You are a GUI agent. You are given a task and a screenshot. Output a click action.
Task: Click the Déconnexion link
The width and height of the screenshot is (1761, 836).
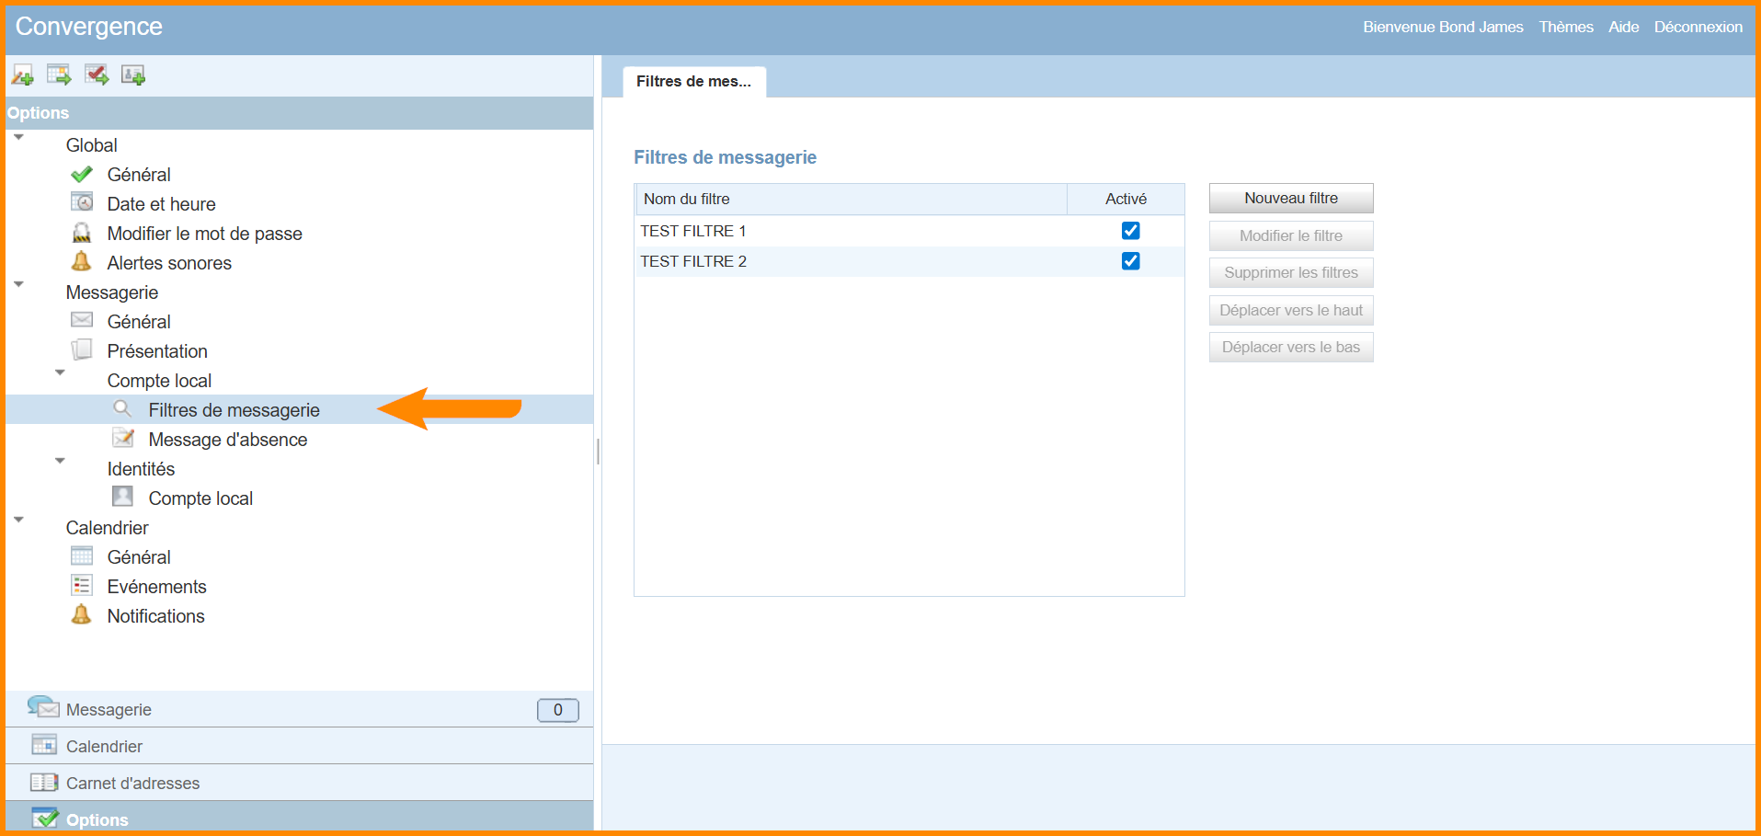[x=1698, y=28]
